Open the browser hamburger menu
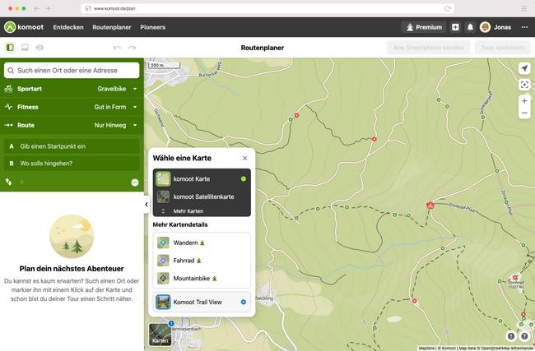 tap(524, 8)
